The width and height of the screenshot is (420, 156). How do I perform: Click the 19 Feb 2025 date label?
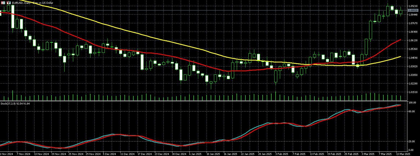tap(334, 154)
